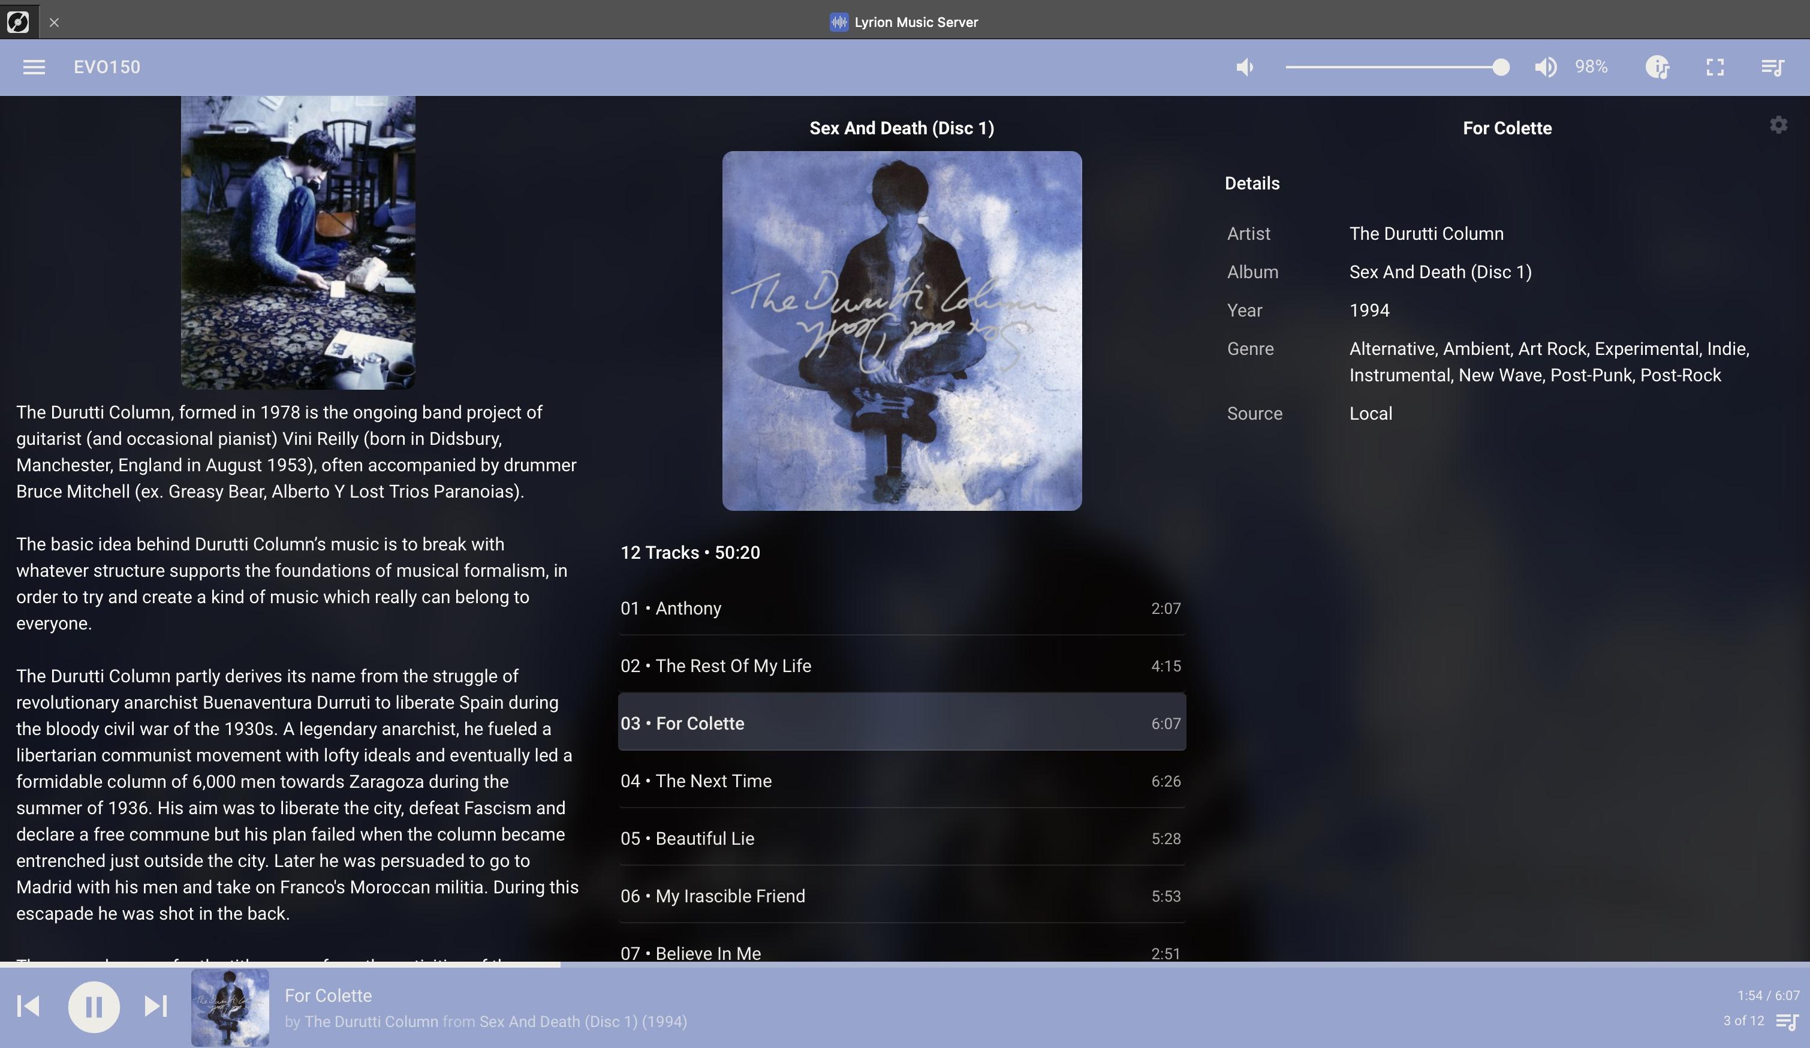Play track 05 Beautiful Lie
The image size is (1810, 1048).
[x=902, y=838]
